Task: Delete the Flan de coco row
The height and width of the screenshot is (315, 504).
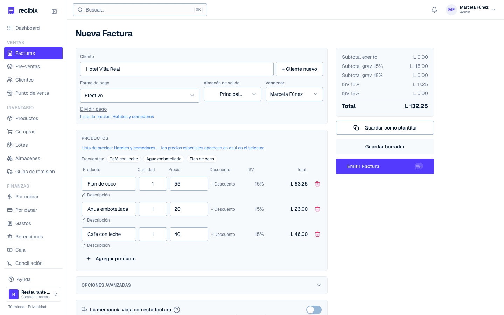Action: 317,184
